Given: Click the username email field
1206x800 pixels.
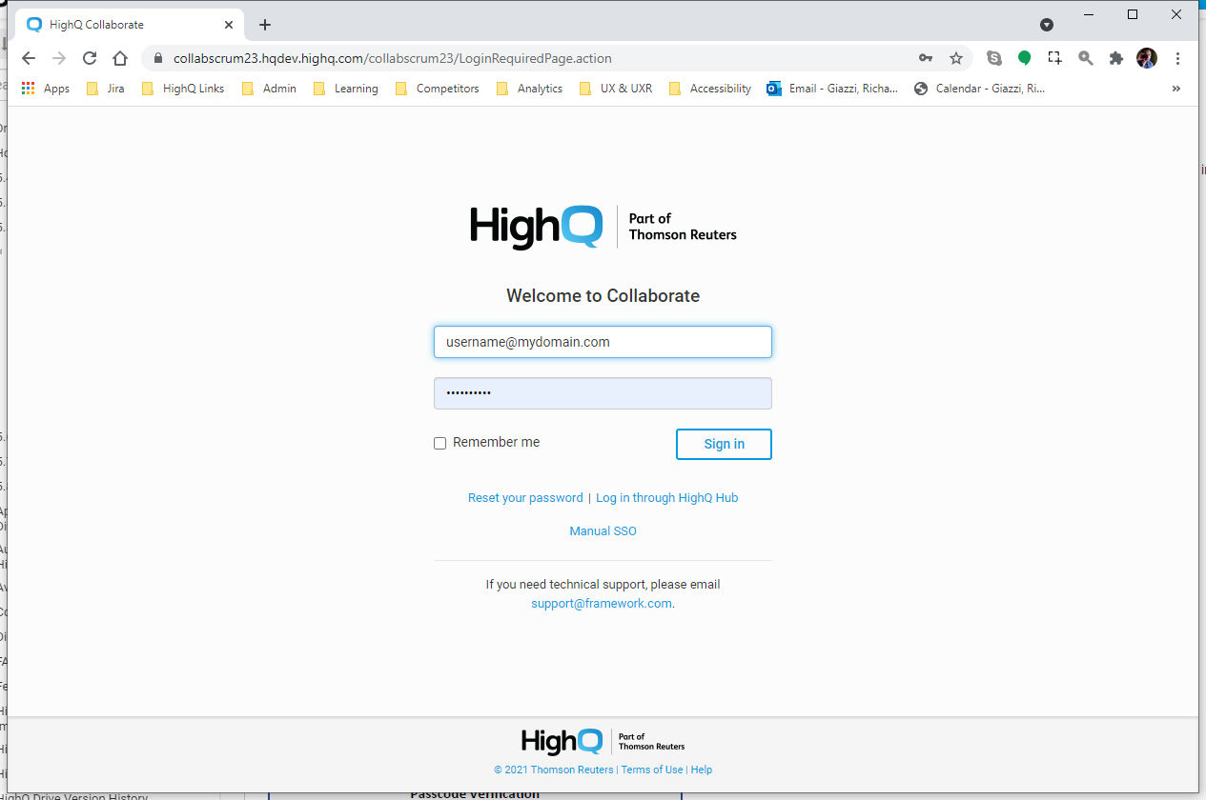Looking at the screenshot, I should pos(603,342).
